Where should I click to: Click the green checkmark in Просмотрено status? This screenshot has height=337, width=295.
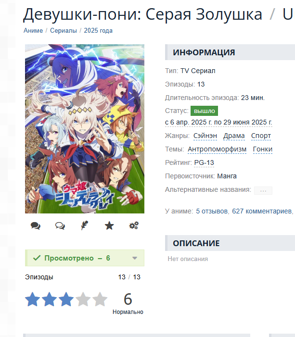coord(37,258)
